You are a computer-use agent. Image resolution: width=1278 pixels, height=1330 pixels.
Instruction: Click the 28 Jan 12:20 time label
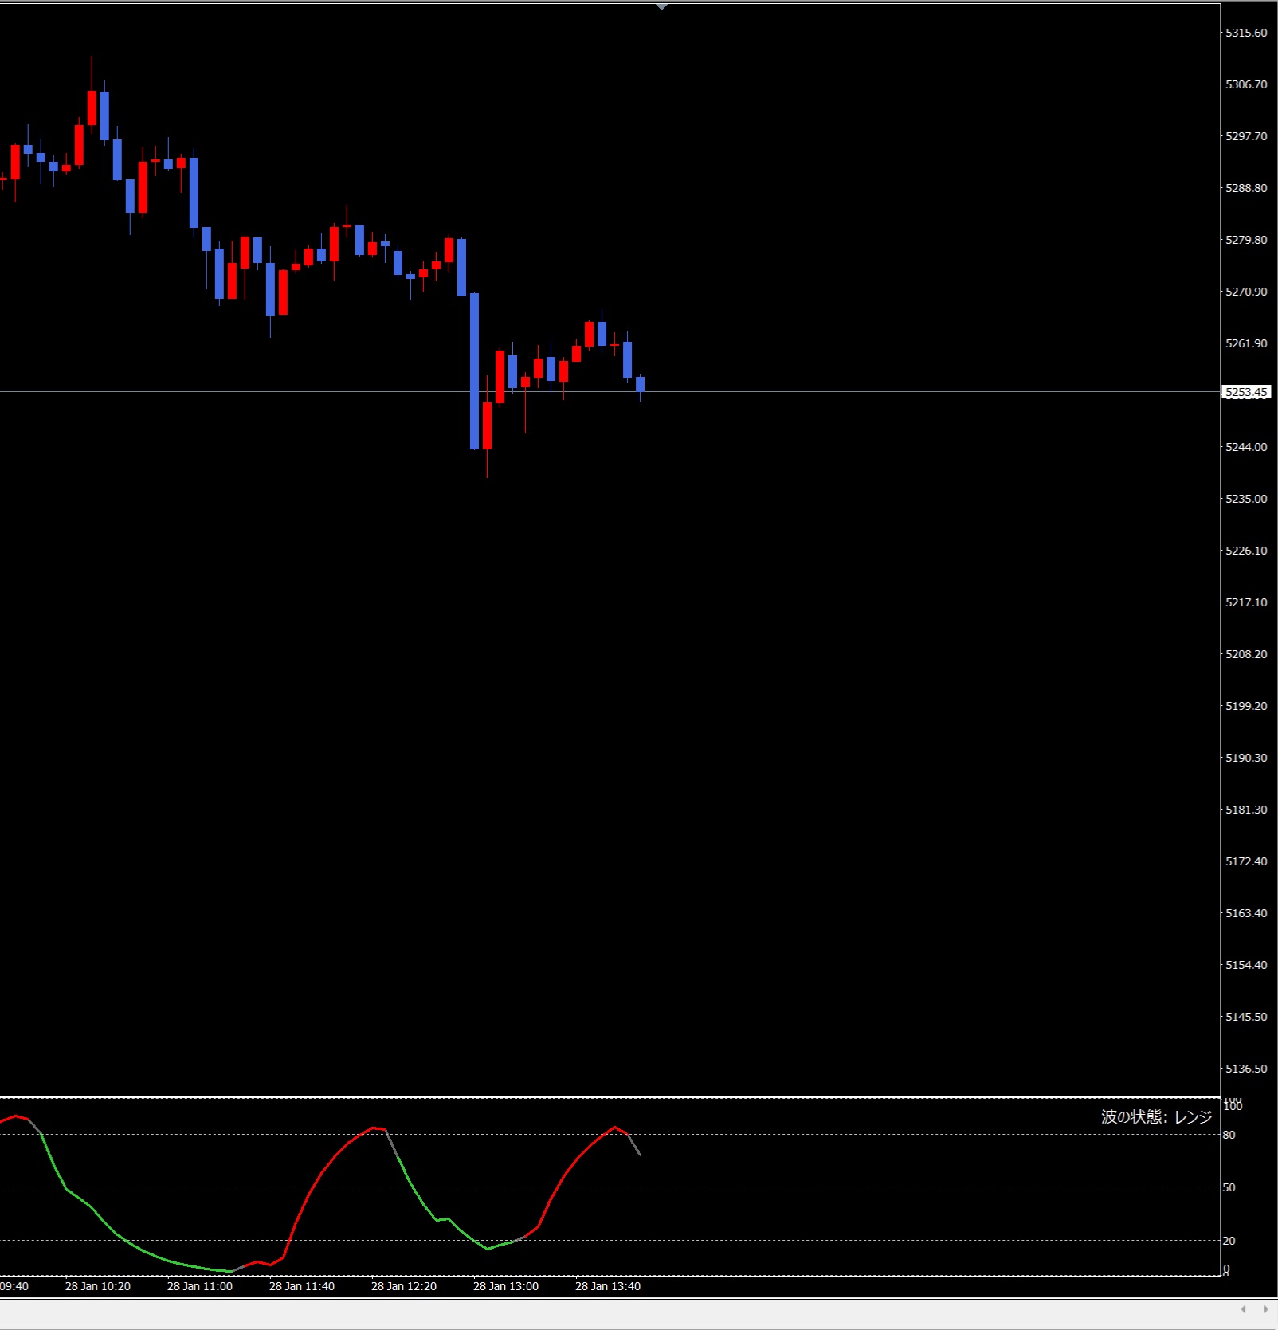pos(404,1286)
